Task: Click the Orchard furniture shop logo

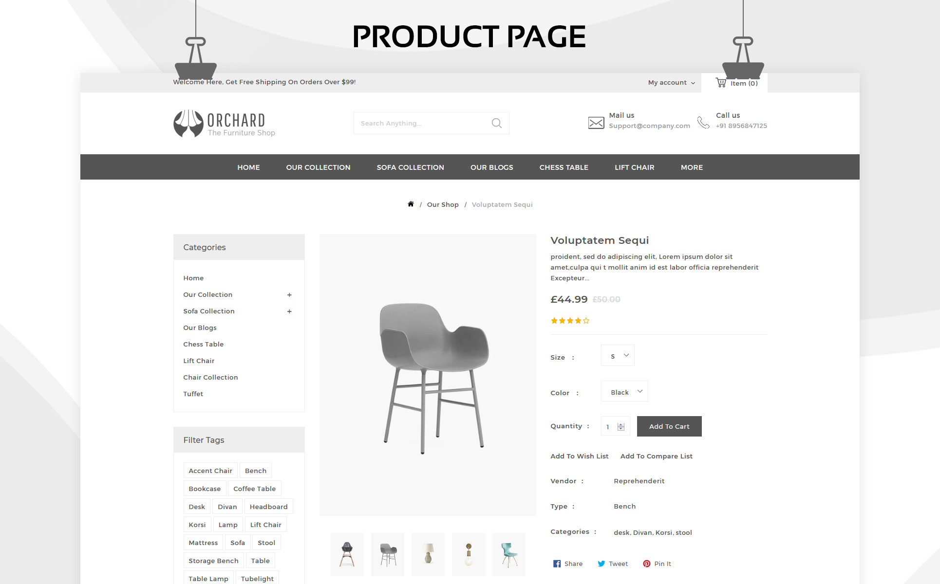Action: [224, 124]
